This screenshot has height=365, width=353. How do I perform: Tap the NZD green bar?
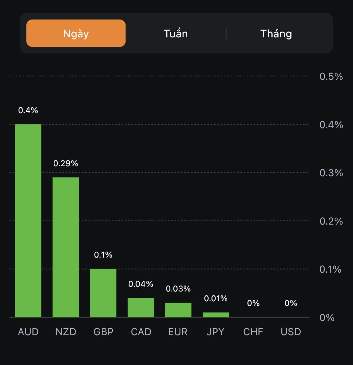coord(66,247)
